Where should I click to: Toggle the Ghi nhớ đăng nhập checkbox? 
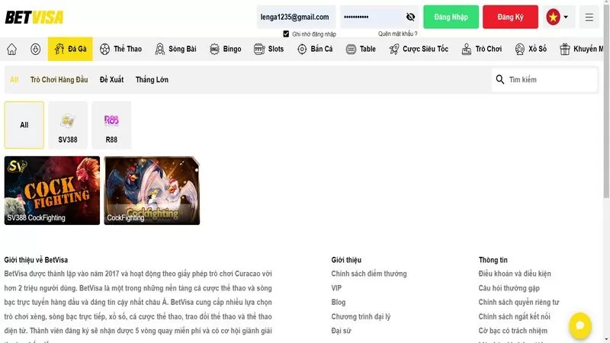(x=286, y=34)
